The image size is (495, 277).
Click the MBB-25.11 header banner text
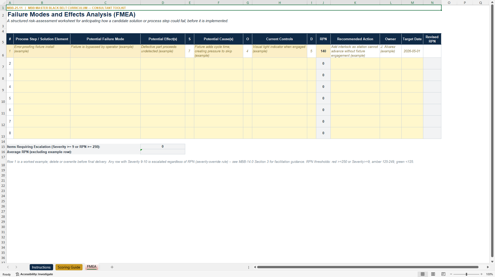[x=66, y=8]
